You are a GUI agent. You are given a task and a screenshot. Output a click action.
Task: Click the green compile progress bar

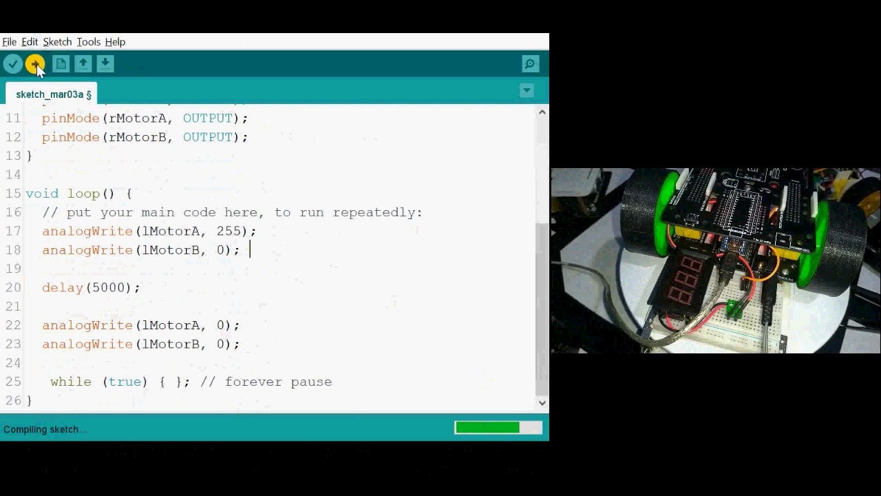[487, 428]
